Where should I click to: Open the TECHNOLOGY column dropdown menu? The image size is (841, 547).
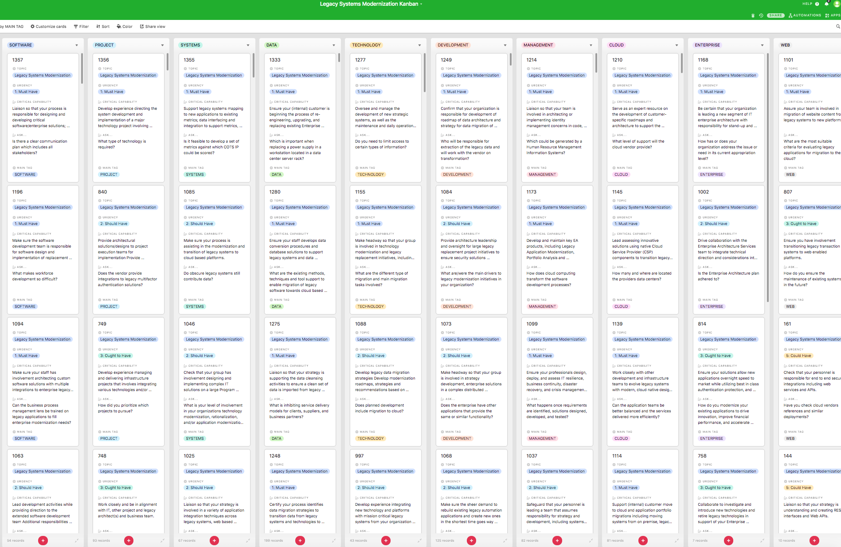[419, 45]
